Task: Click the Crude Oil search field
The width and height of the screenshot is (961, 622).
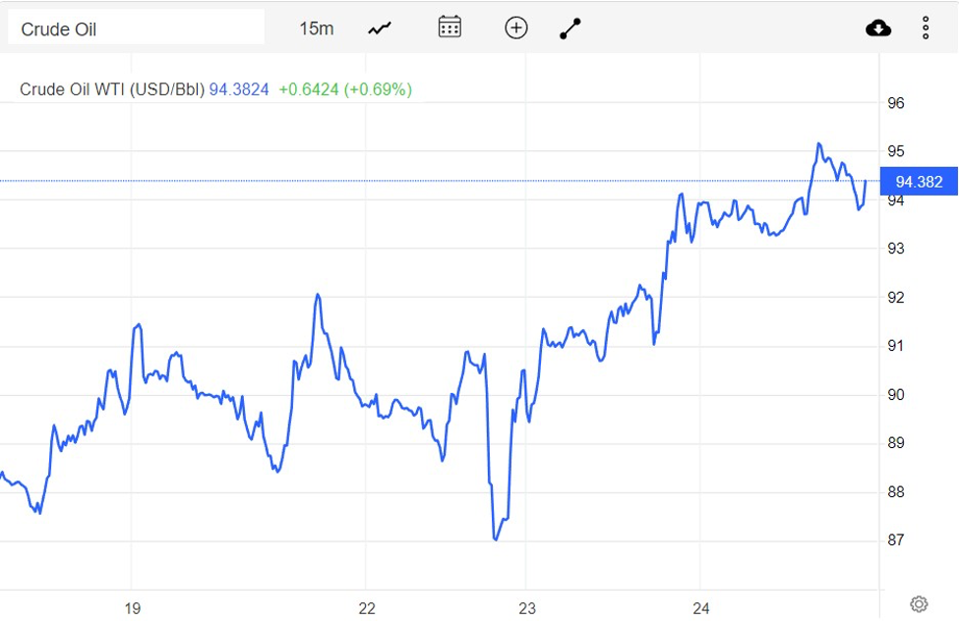Action: pyautogui.click(x=136, y=28)
